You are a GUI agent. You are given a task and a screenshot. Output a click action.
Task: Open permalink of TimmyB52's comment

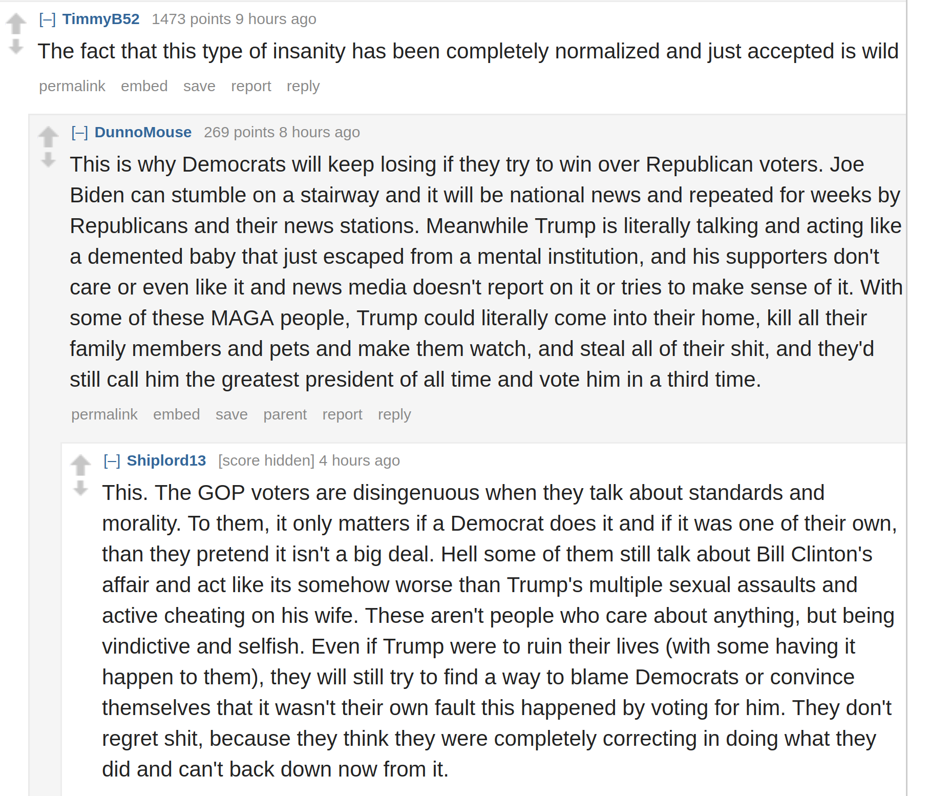point(72,86)
